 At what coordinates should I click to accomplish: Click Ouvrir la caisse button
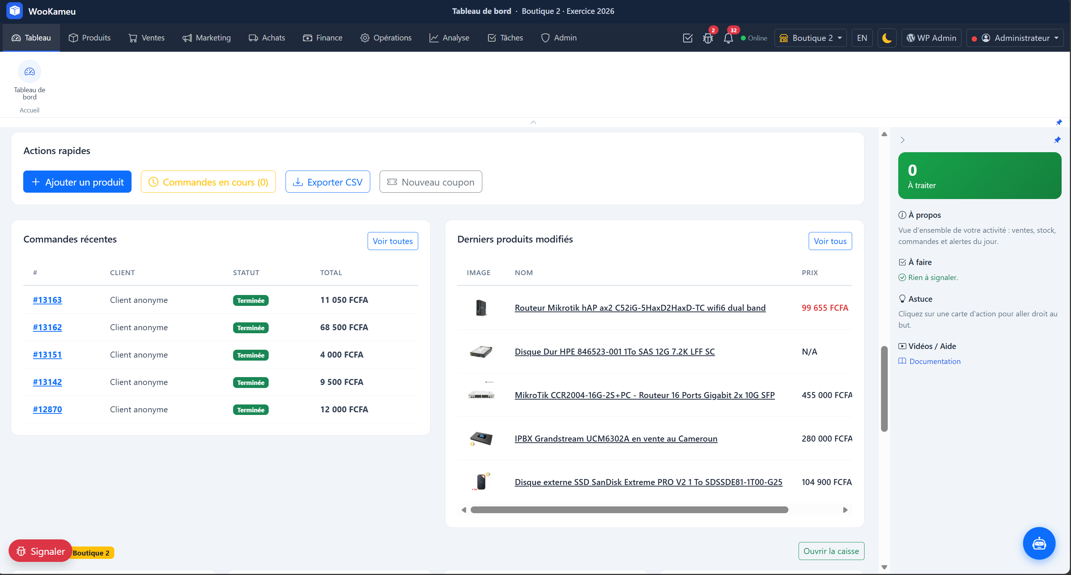pos(831,551)
